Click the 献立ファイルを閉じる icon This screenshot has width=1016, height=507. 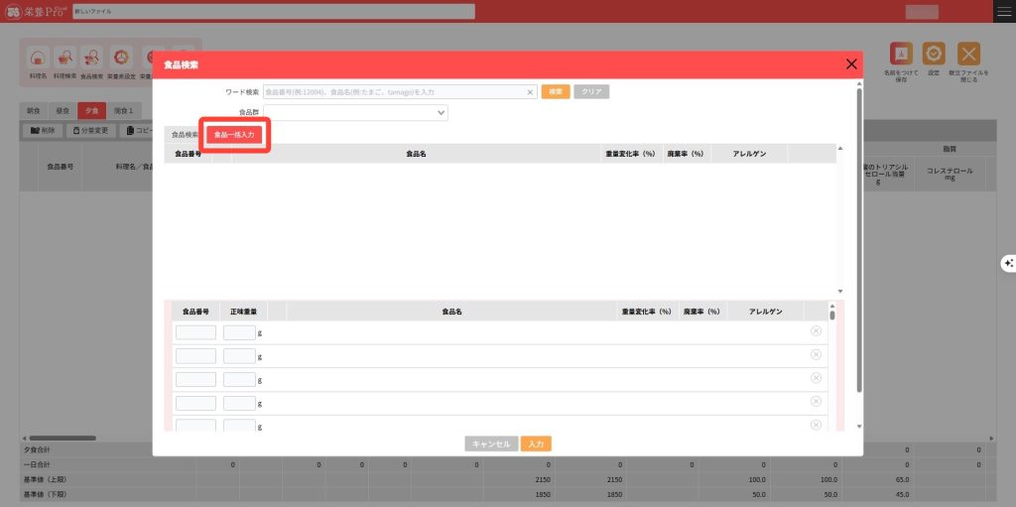coord(968,56)
